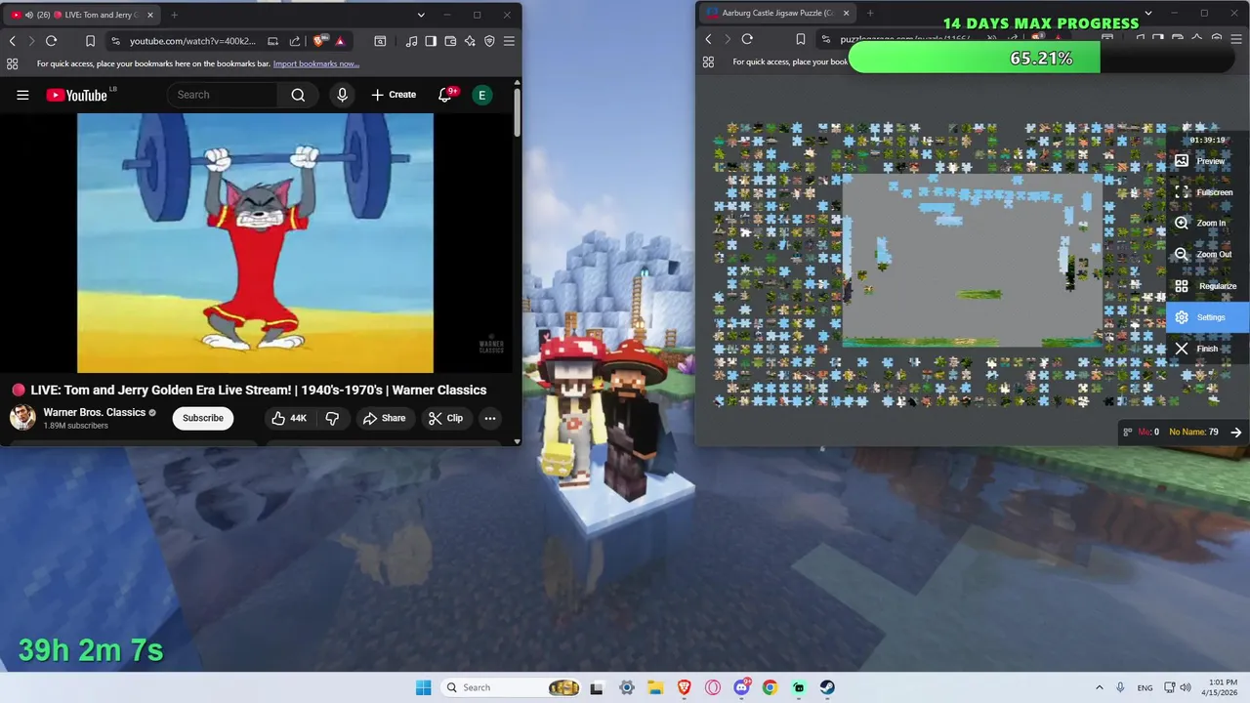Screen dimensions: 1250x703
Task: Open Leo AI sparkle icon
Action: point(470,41)
